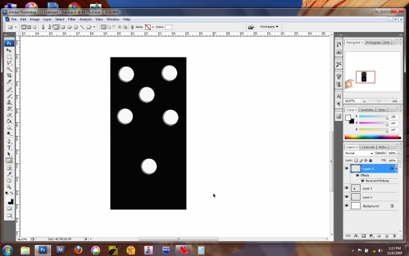Select the Brush tool
409x256 pixels.
click(x=9, y=96)
